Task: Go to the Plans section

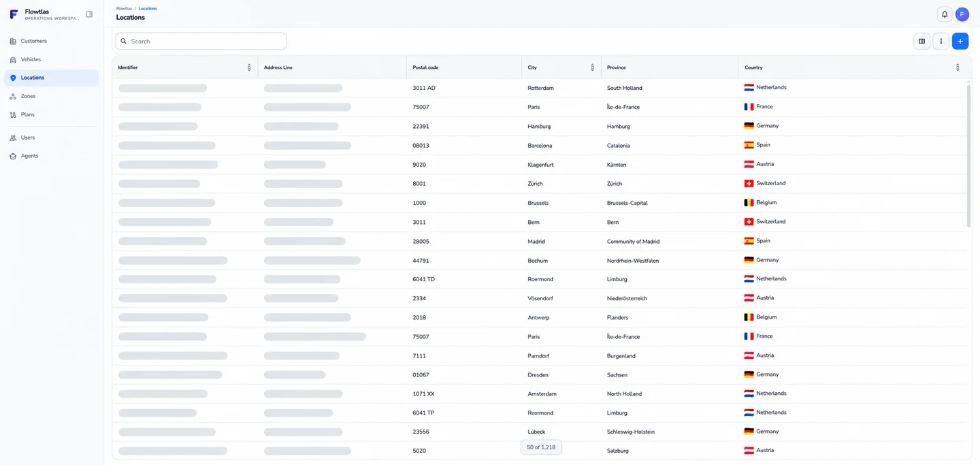Action: click(x=52, y=115)
